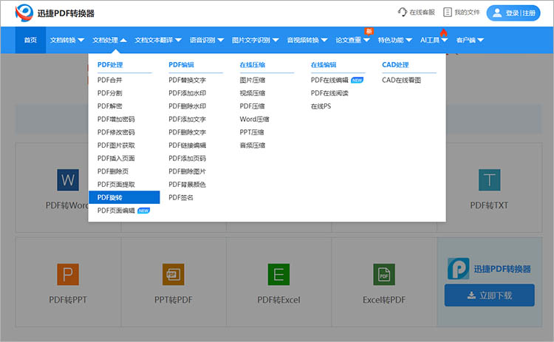554x342 pixels.
Task: Open the 语音识别 dropdown
Action: (207, 40)
